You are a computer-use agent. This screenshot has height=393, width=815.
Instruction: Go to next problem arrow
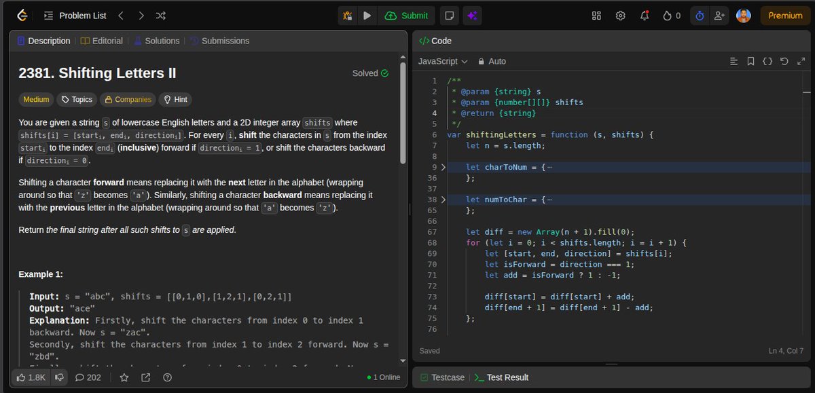pos(141,16)
